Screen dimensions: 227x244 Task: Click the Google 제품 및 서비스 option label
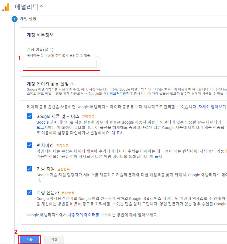(58, 116)
